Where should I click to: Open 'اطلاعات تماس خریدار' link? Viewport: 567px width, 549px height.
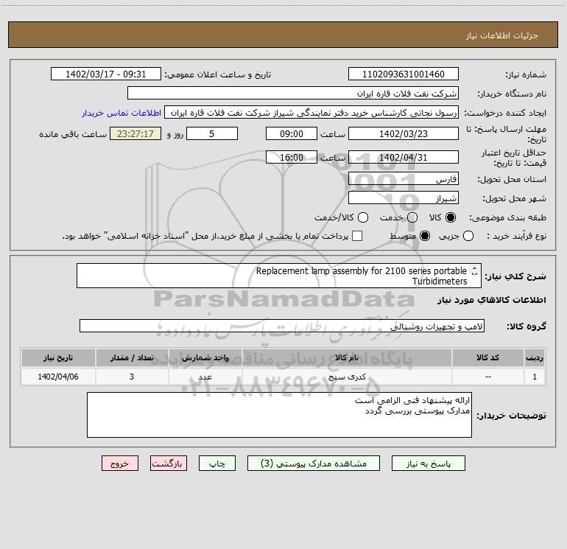pyautogui.click(x=121, y=113)
